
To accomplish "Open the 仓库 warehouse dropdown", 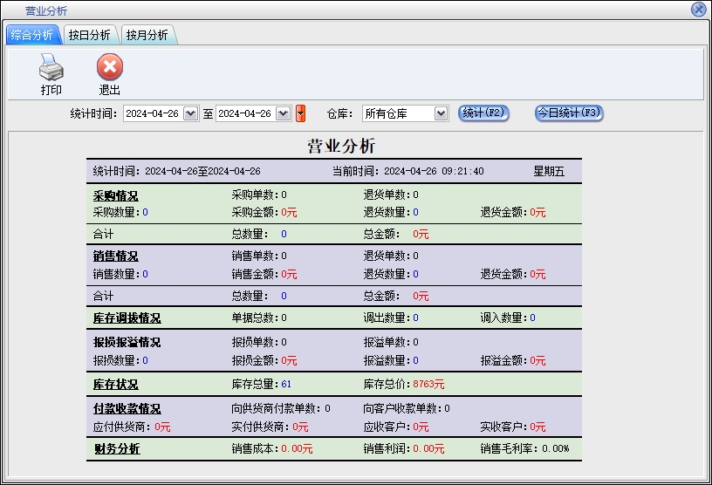I will click(441, 113).
